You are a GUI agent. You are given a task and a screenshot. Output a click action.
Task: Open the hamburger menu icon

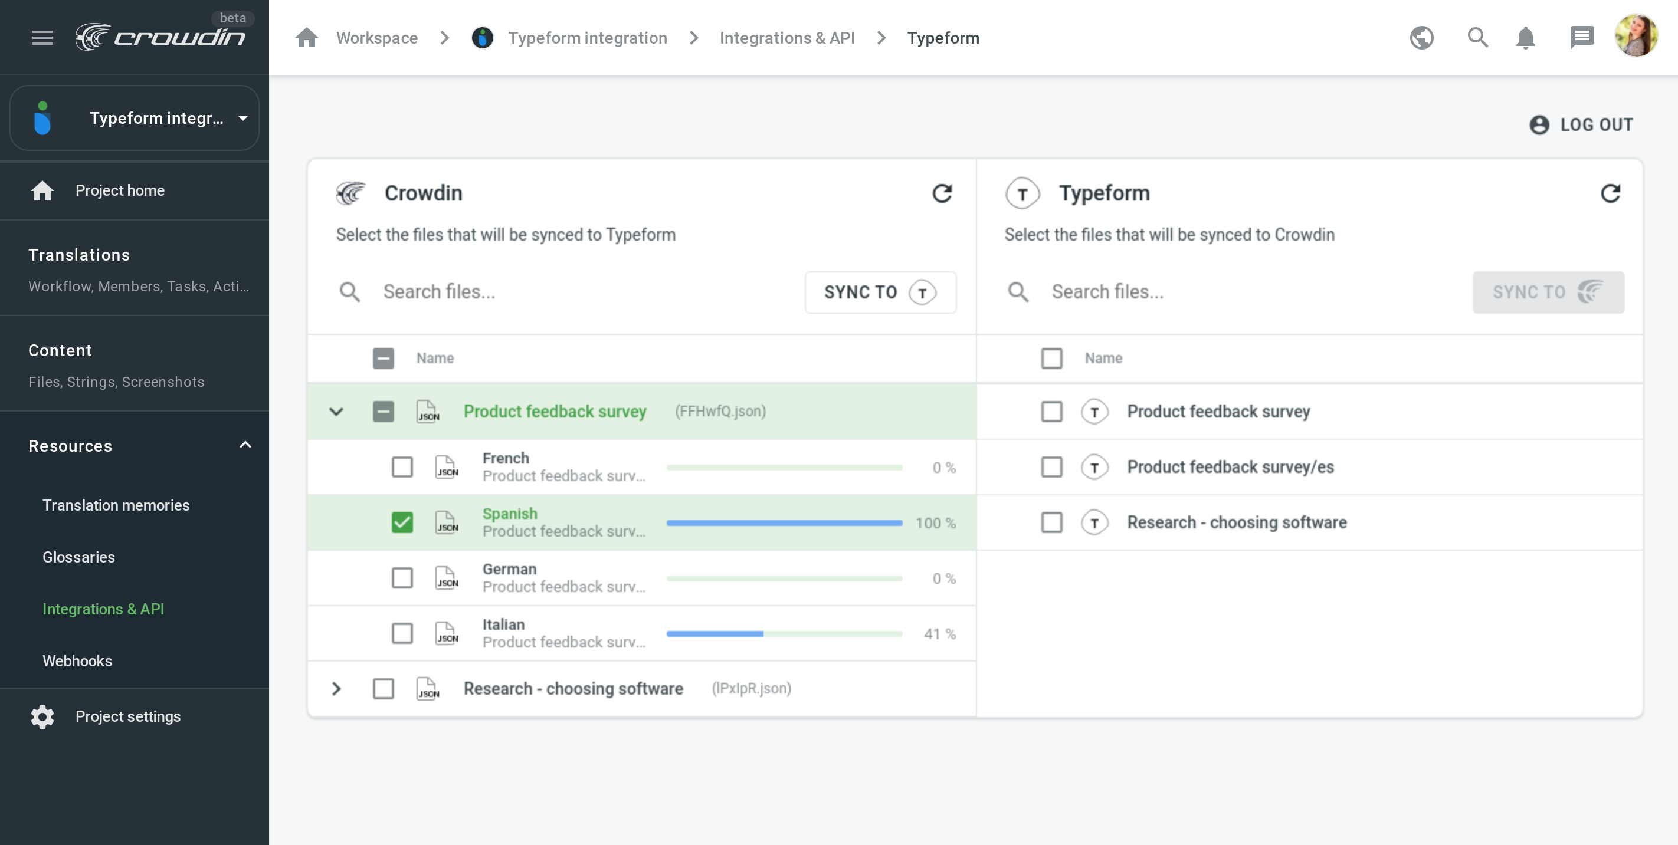click(x=42, y=38)
